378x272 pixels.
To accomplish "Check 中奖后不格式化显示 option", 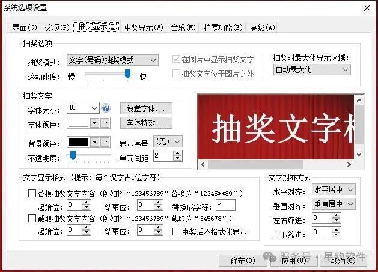I will pyautogui.click(x=176, y=232).
